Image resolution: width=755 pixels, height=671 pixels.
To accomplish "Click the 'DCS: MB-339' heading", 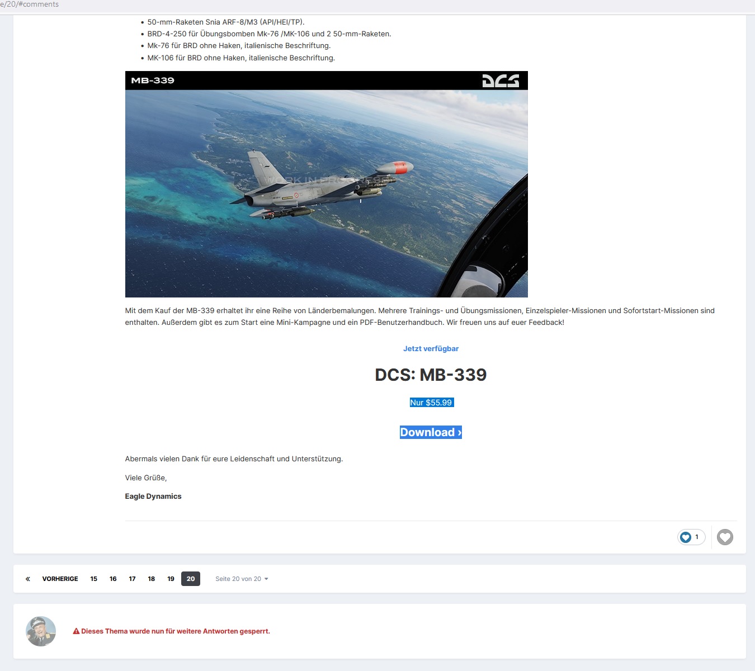I will click(431, 375).
